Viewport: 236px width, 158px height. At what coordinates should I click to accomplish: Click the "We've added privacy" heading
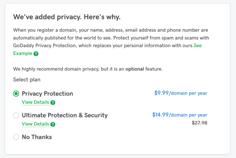(67, 17)
